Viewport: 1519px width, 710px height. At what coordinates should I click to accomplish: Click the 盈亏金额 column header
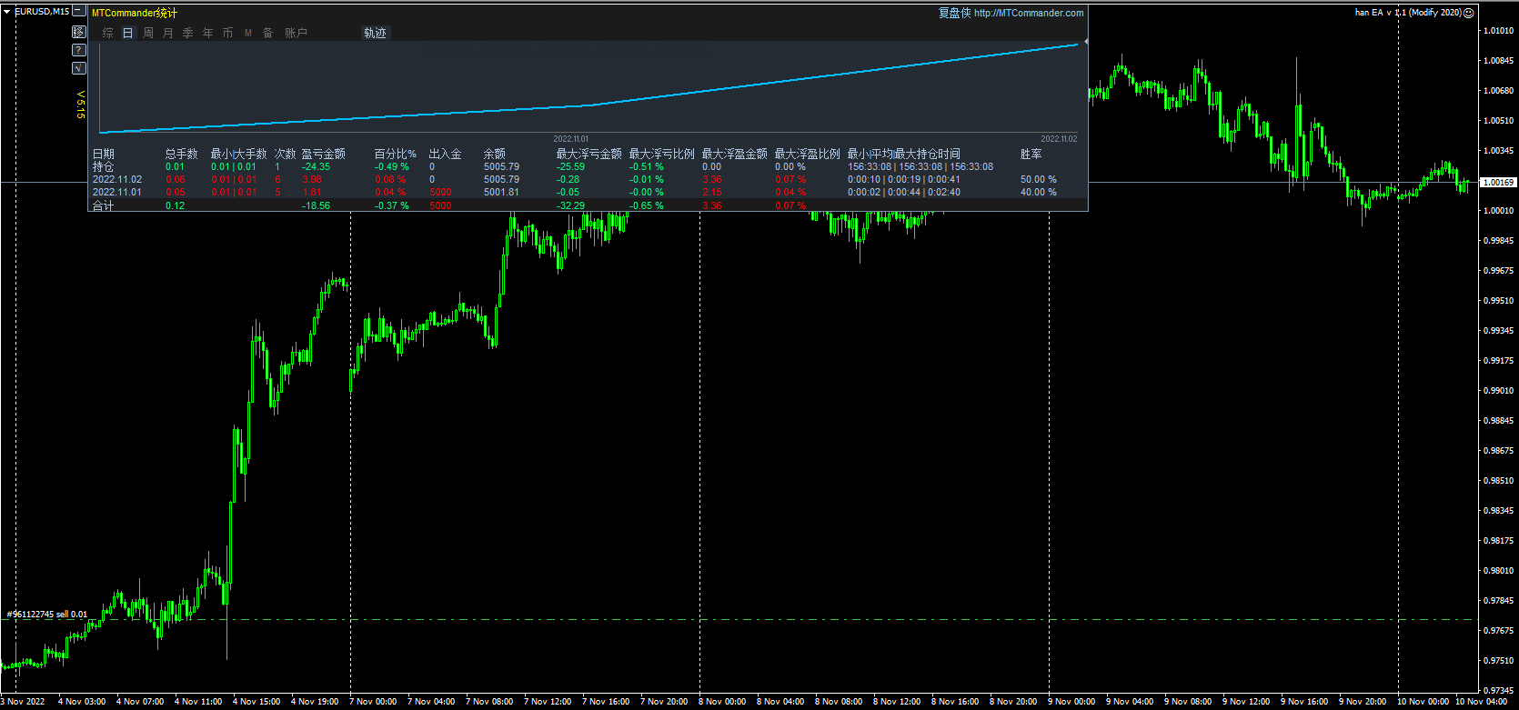pos(323,154)
